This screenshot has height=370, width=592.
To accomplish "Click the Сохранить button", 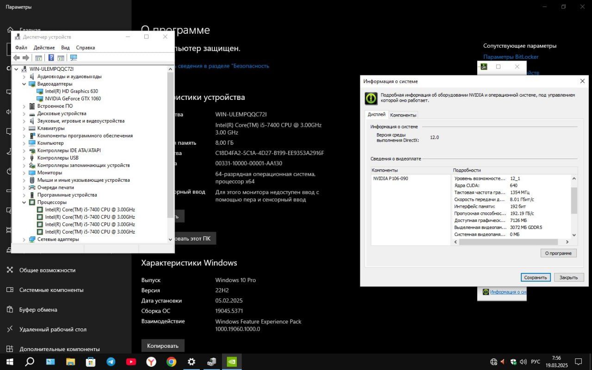I will click(x=536, y=277).
